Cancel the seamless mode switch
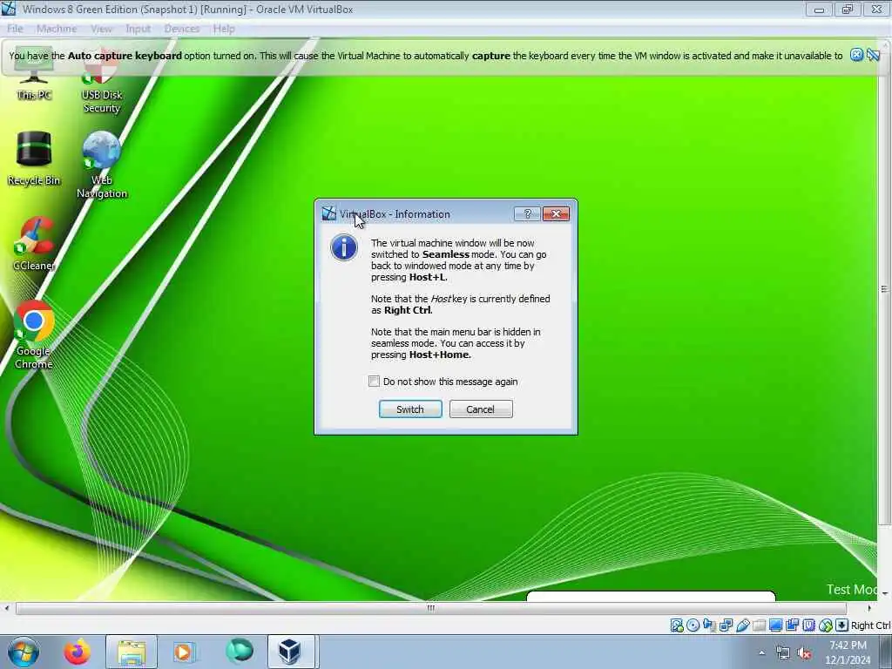 coord(481,409)
